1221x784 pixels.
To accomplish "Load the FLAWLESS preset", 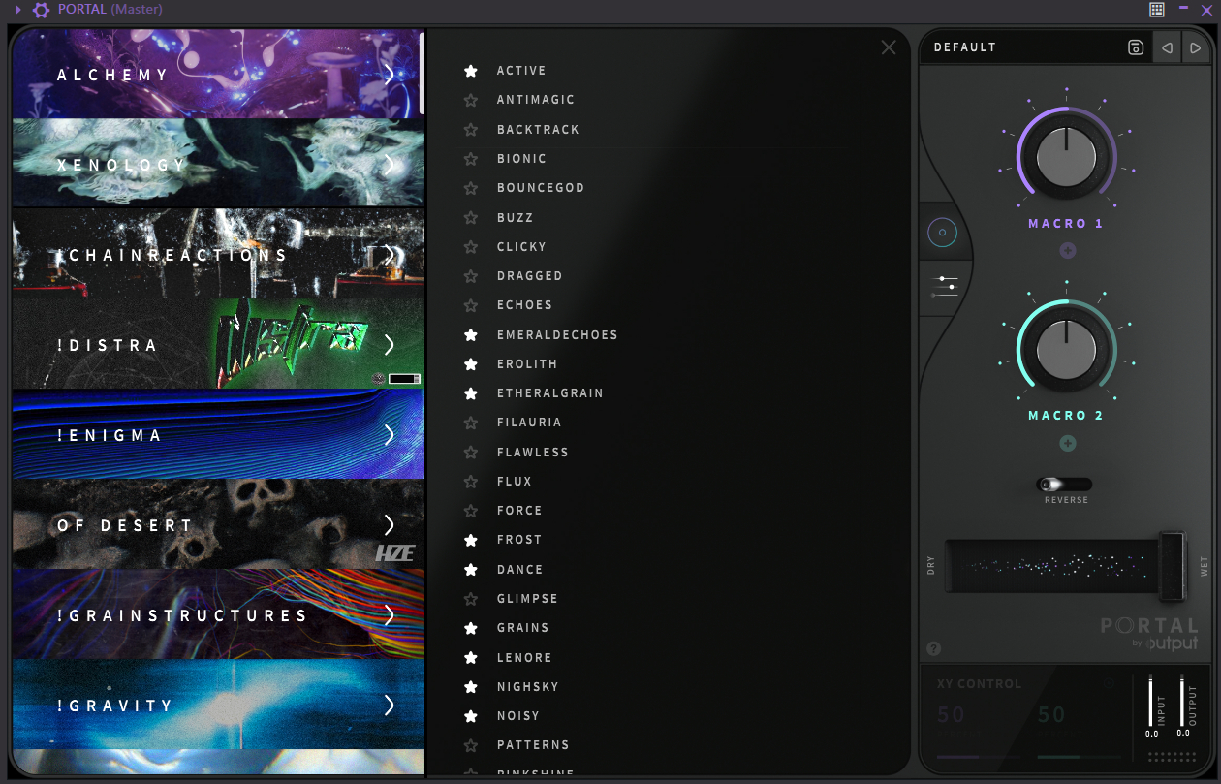I will point(533,452).
